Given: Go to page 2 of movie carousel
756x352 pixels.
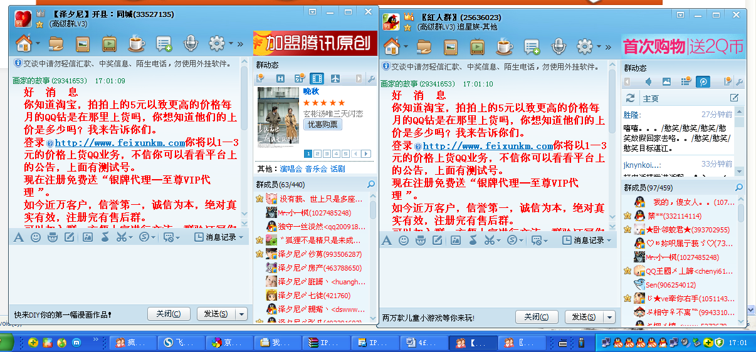Looking at the screenshot, I should 317,153.
